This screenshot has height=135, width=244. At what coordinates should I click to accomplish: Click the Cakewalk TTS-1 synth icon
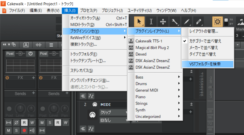(131, 41)
